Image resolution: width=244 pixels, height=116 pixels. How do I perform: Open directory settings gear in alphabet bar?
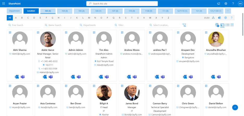(x=225, y=18)
